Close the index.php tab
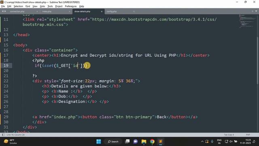 (69, 11)
